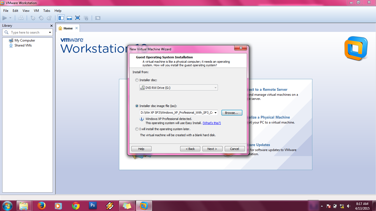
Task: Close the Home tab with its X
Action: point(77,28)
